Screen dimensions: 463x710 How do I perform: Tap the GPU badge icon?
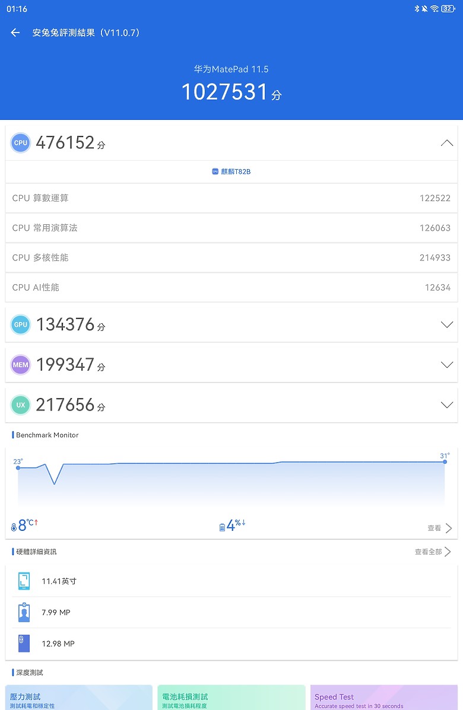20,324
